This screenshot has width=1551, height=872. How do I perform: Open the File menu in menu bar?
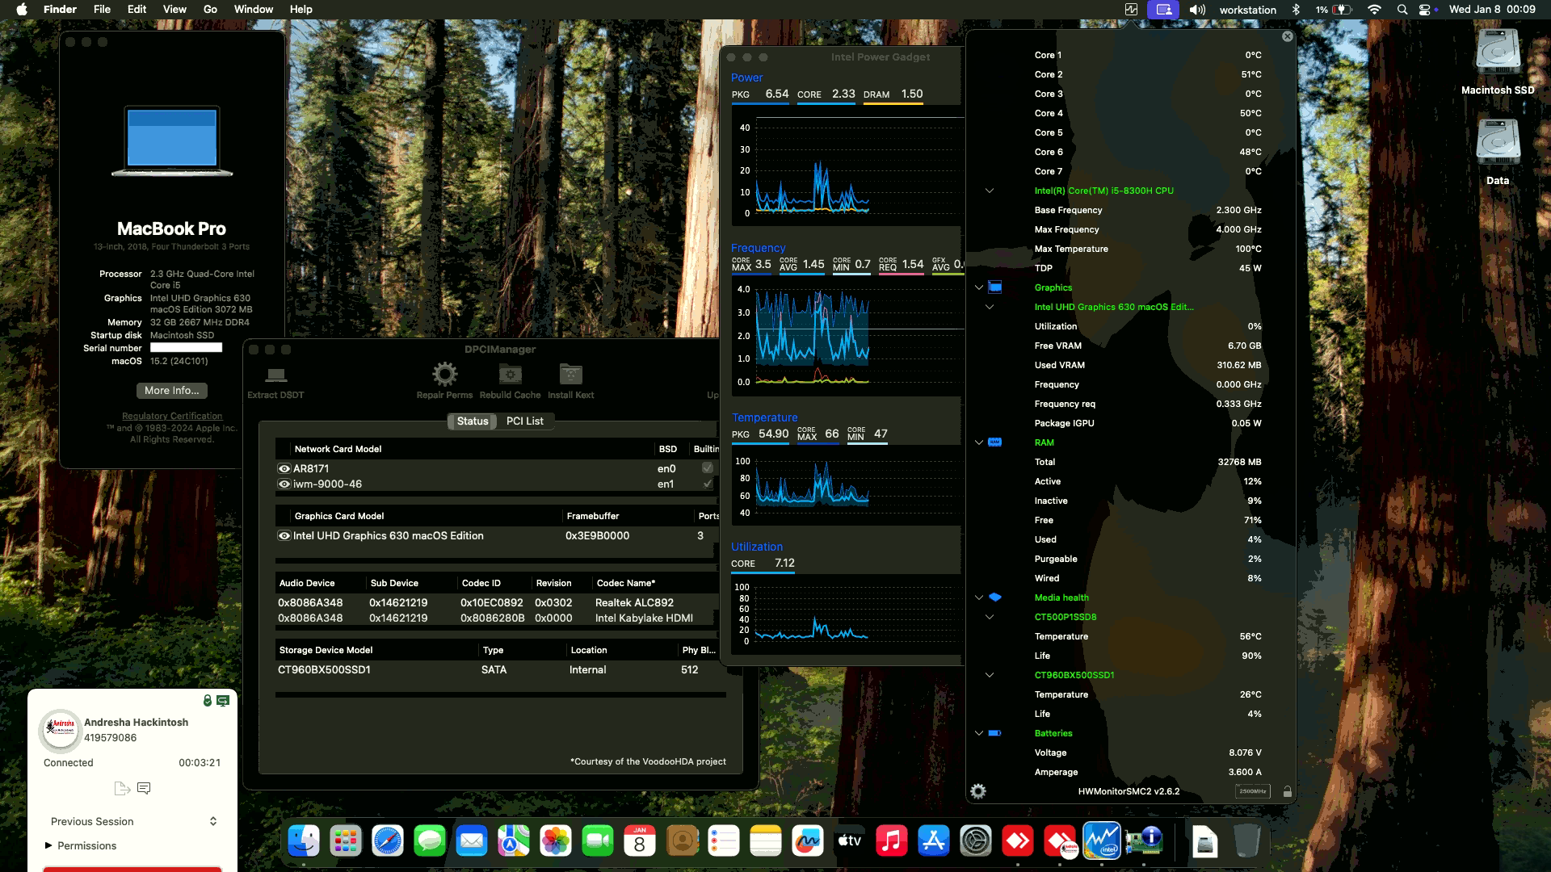click(102, 9)
